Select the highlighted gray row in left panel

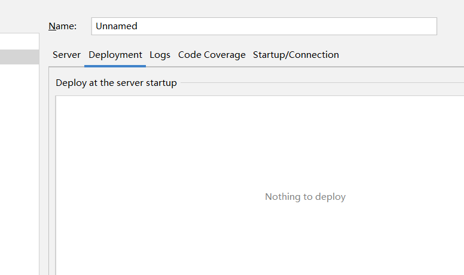click(19, 57)
